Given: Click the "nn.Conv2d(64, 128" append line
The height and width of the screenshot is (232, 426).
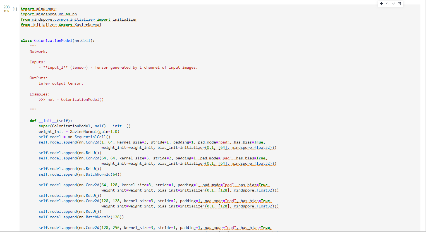Looking at the screenshot, I should [154, 185].
